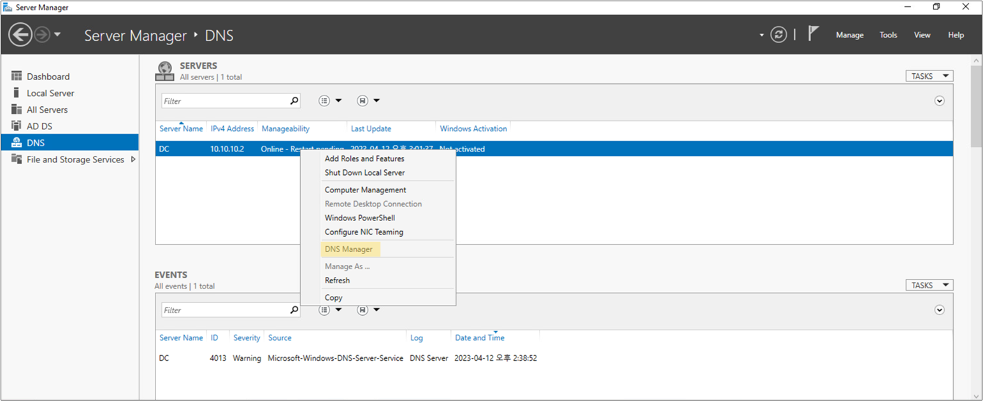Image resolution: width=983 pixels, height=401 pixels.
Task: Click the back navigation arrow
Action: point(20,35)
